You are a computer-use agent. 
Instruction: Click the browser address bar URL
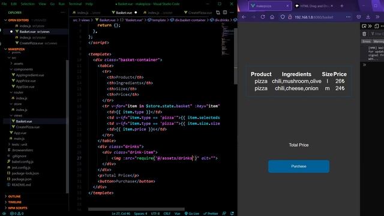(314, 17)
